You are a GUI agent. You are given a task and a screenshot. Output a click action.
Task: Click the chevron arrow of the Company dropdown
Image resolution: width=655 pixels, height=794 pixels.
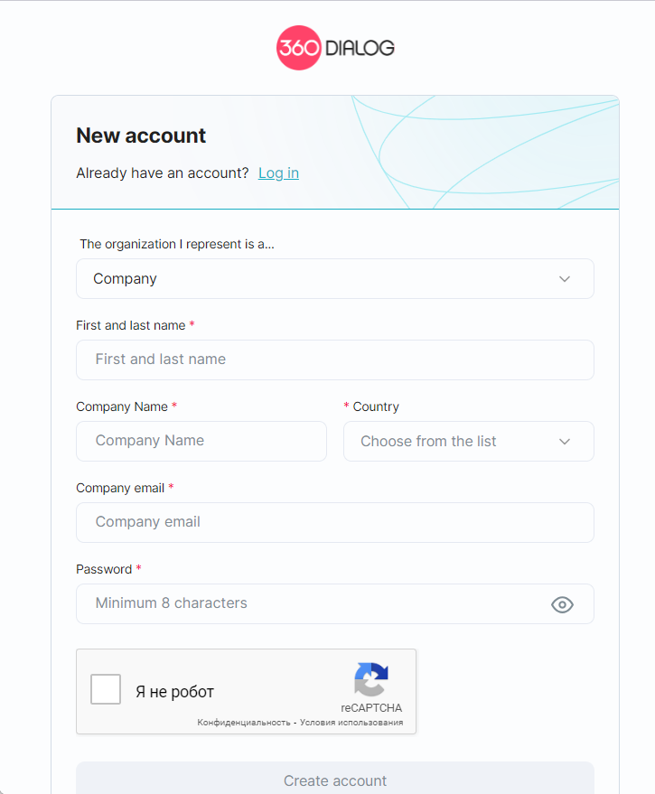(x=565, y=279)
